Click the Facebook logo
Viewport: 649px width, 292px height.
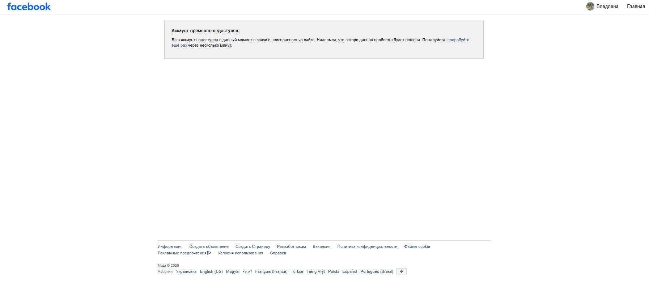(29, 7)
